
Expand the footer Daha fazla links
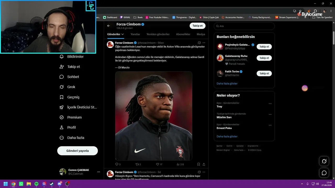tap(239, 150)
